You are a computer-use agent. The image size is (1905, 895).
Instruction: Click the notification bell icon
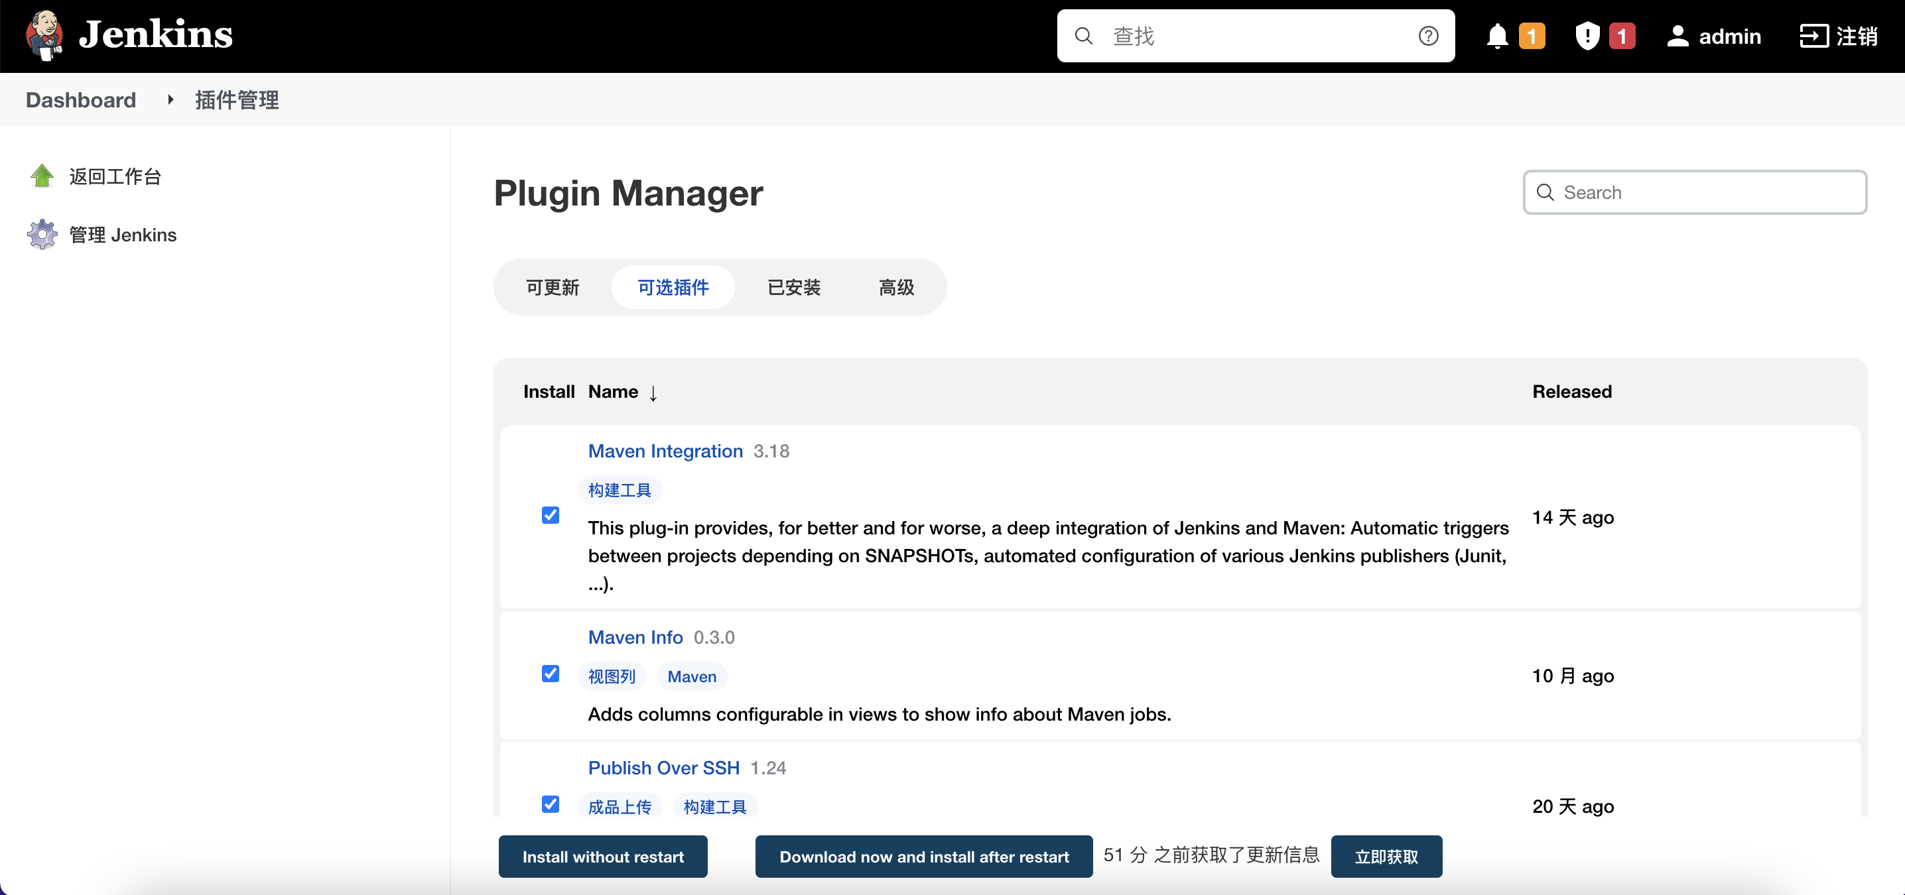coord(1497,36)
